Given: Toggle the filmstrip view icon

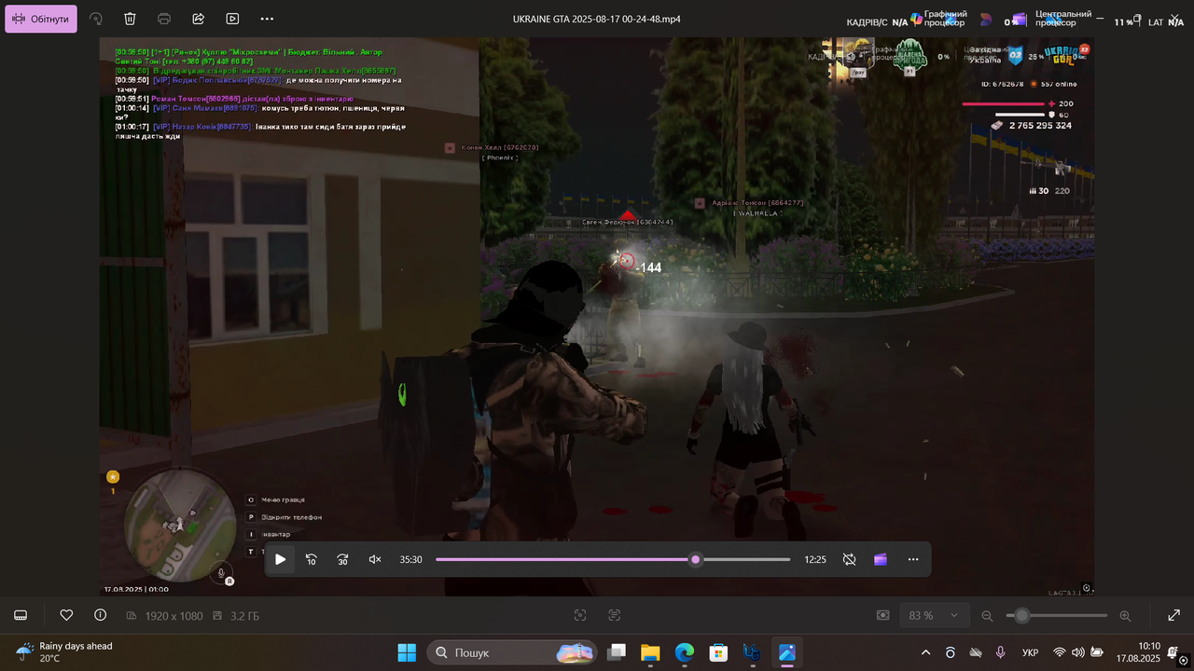Looking at the screenshot, I should pyautogui.click(x=21, y=615).
